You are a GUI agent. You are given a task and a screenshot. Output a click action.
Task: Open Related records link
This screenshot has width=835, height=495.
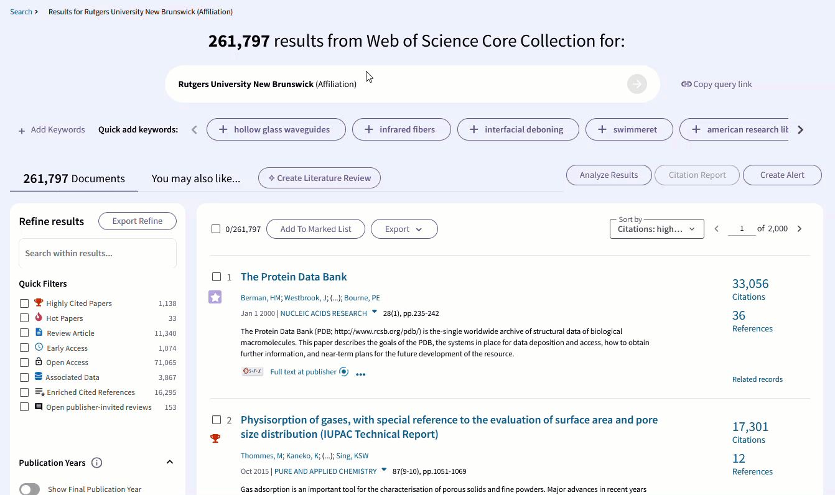(757, 379)
